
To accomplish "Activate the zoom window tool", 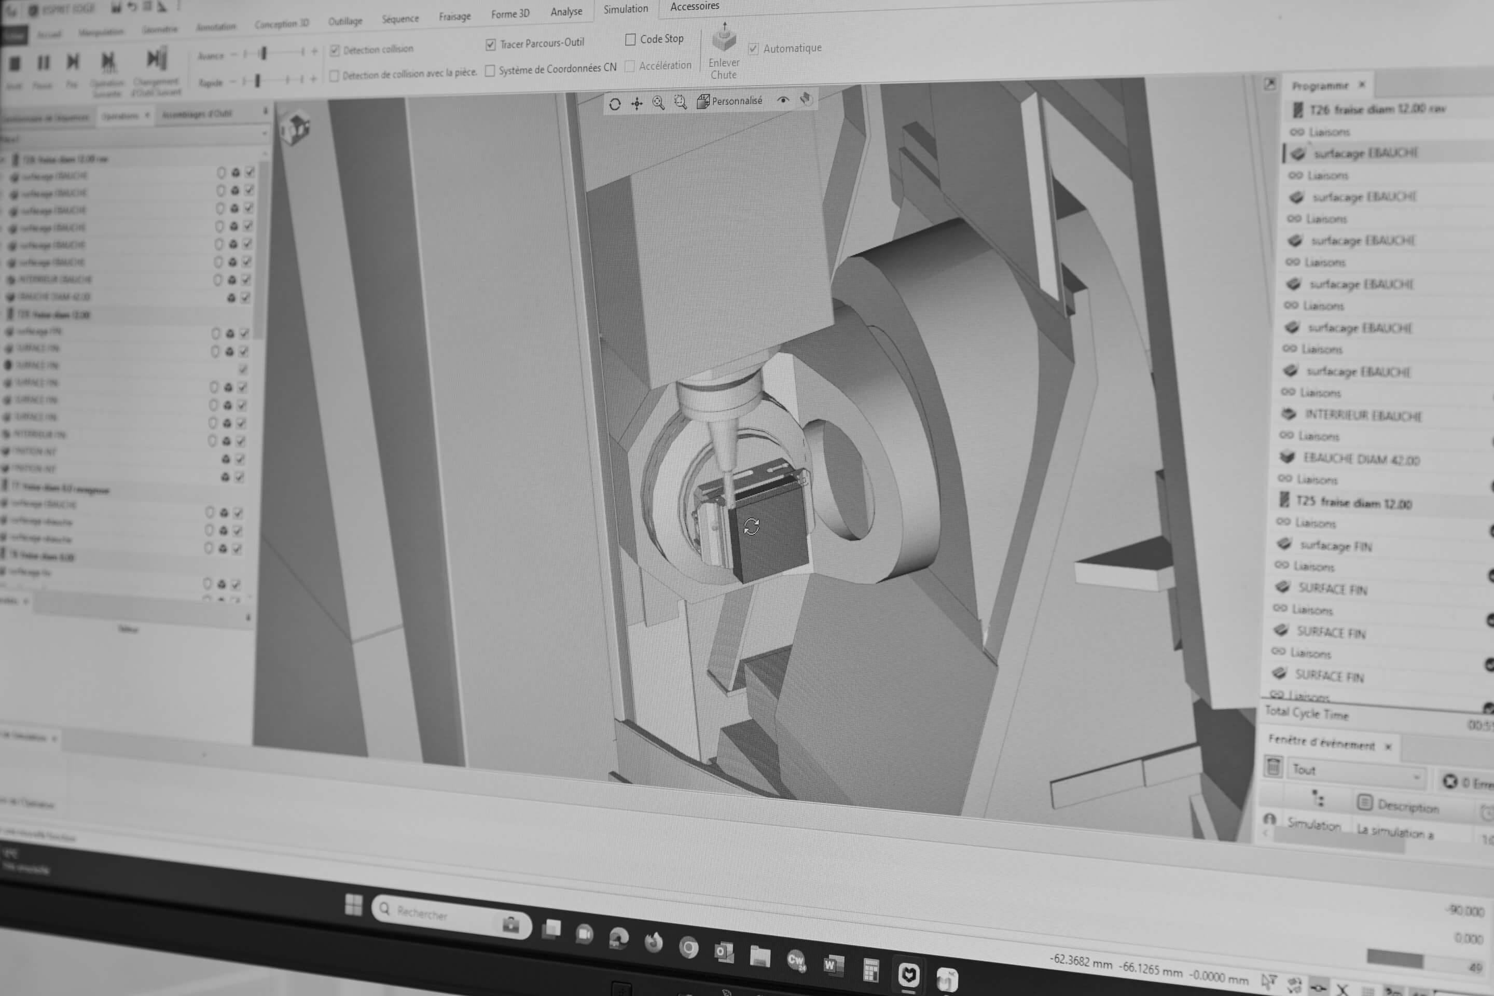I will click(680, 102).
